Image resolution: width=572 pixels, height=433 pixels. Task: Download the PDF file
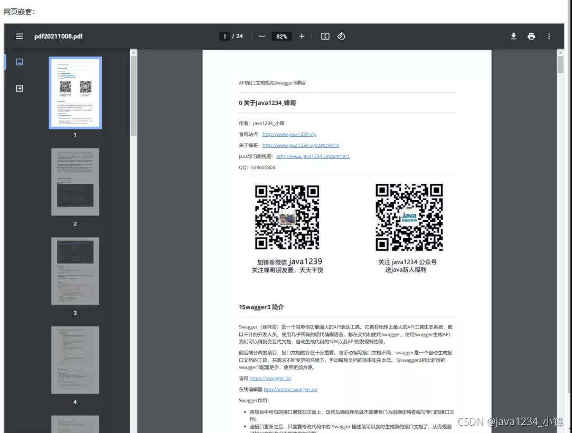point(513,36)
